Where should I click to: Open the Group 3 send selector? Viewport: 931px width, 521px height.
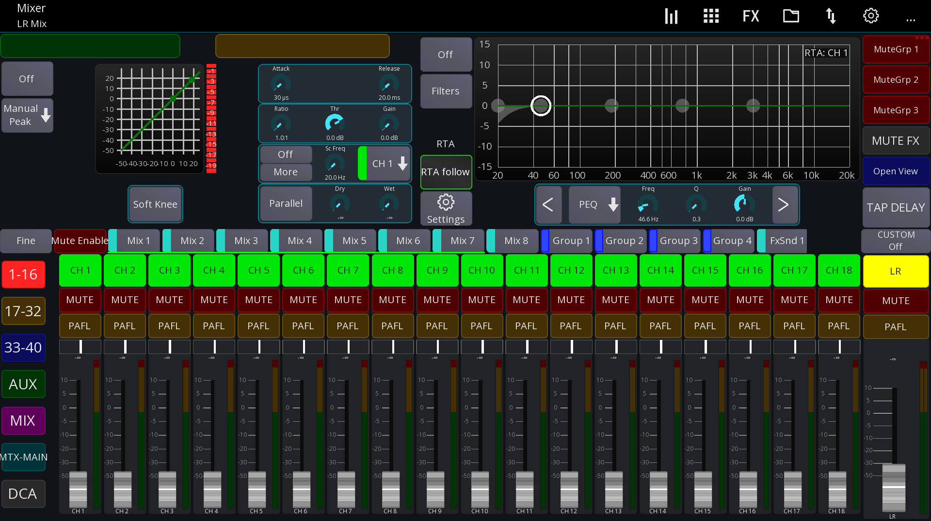pos(674,241)
